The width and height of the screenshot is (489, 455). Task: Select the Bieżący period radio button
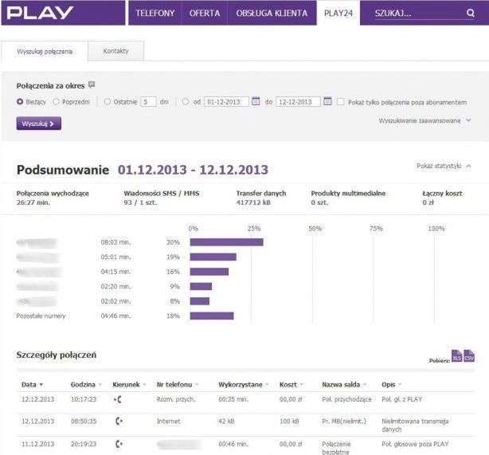click(x=20, y=102)
